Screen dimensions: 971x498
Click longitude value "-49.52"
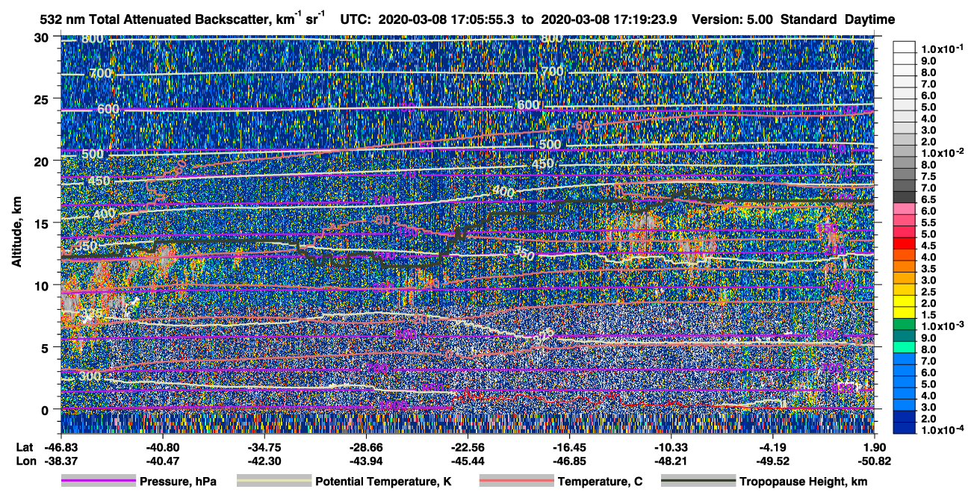coord(773,461)
